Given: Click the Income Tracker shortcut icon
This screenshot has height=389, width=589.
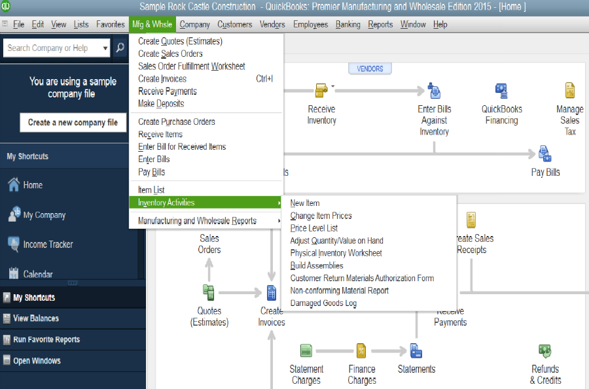Looking at the screenshot, I should tap(14, 245).
